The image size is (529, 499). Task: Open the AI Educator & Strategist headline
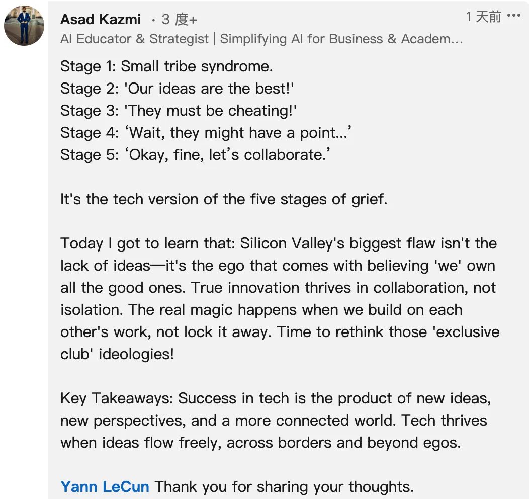coord(261,39)
